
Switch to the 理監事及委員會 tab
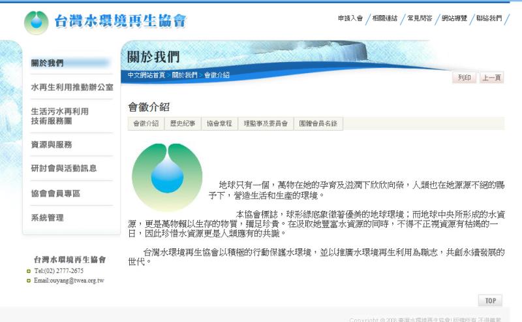tap(266, 123)
